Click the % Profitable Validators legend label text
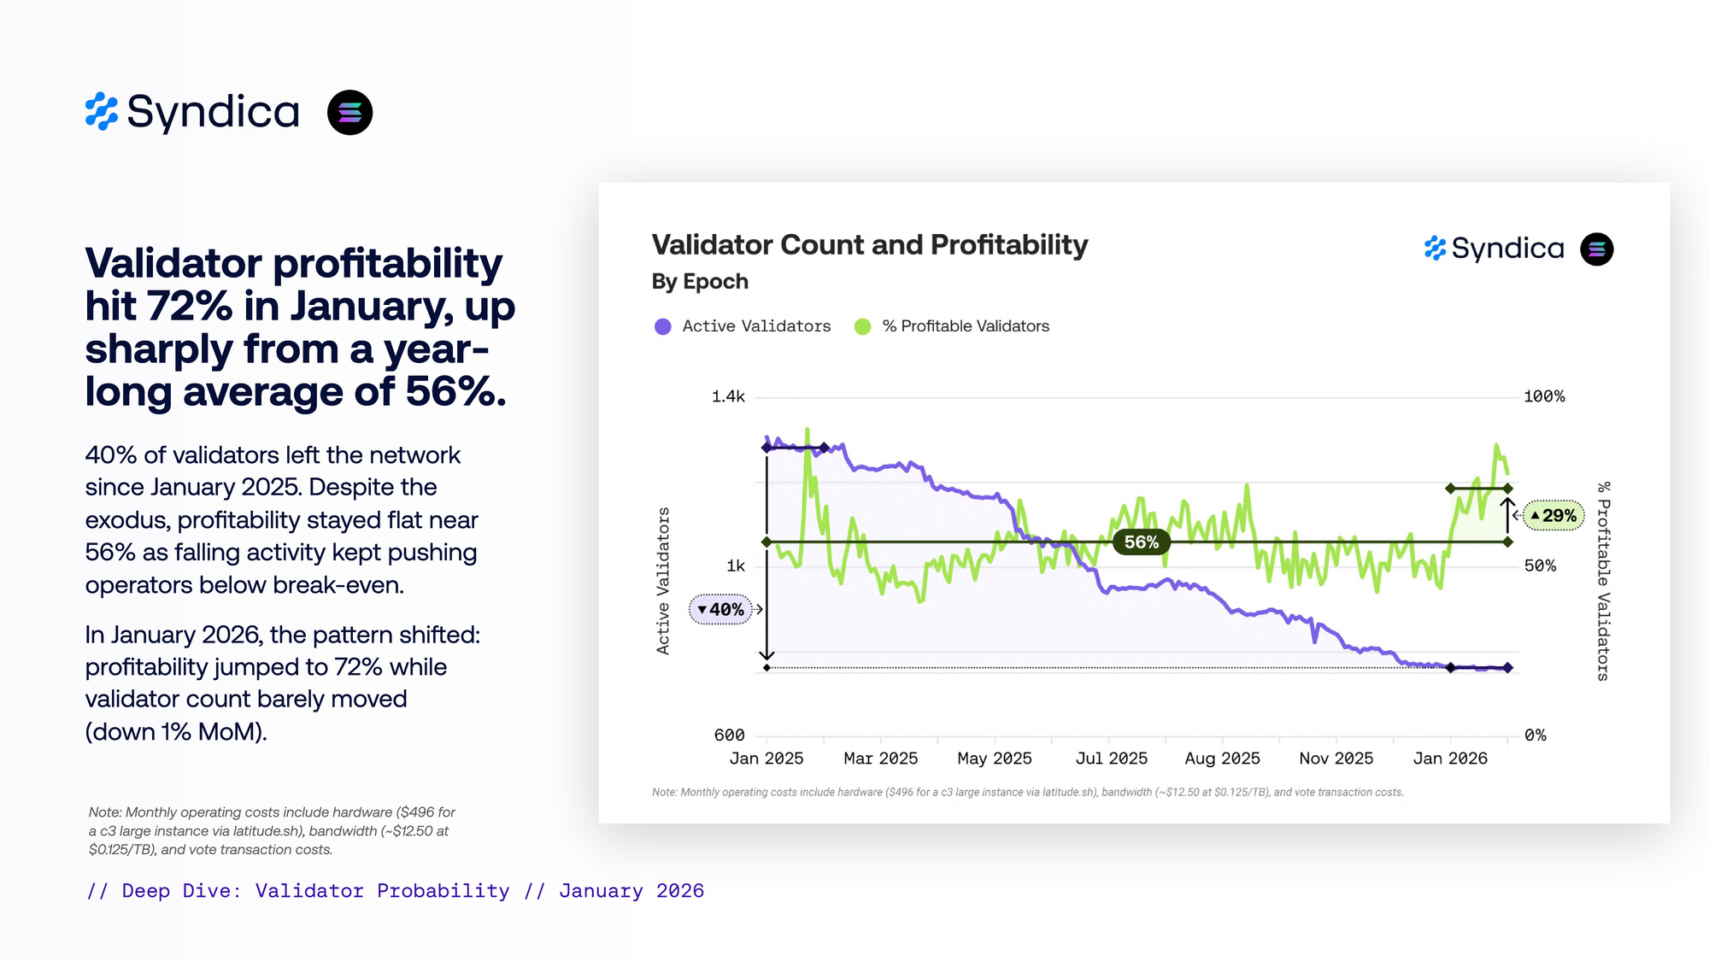 point(966,326)
